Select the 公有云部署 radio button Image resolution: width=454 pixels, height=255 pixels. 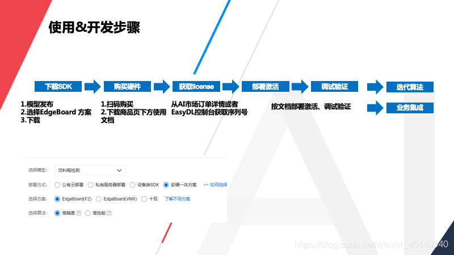[x=57, y=185]
